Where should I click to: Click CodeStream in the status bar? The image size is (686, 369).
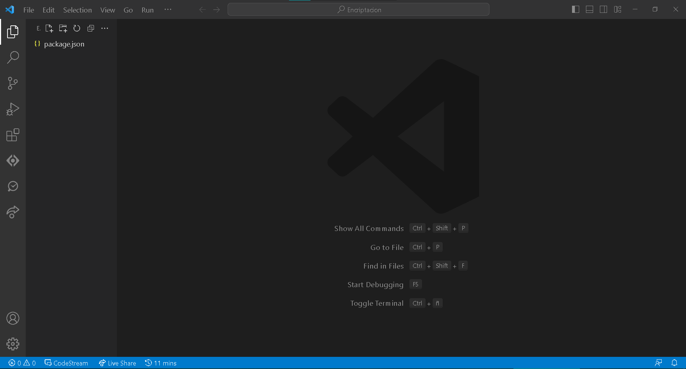coord(66,363)
